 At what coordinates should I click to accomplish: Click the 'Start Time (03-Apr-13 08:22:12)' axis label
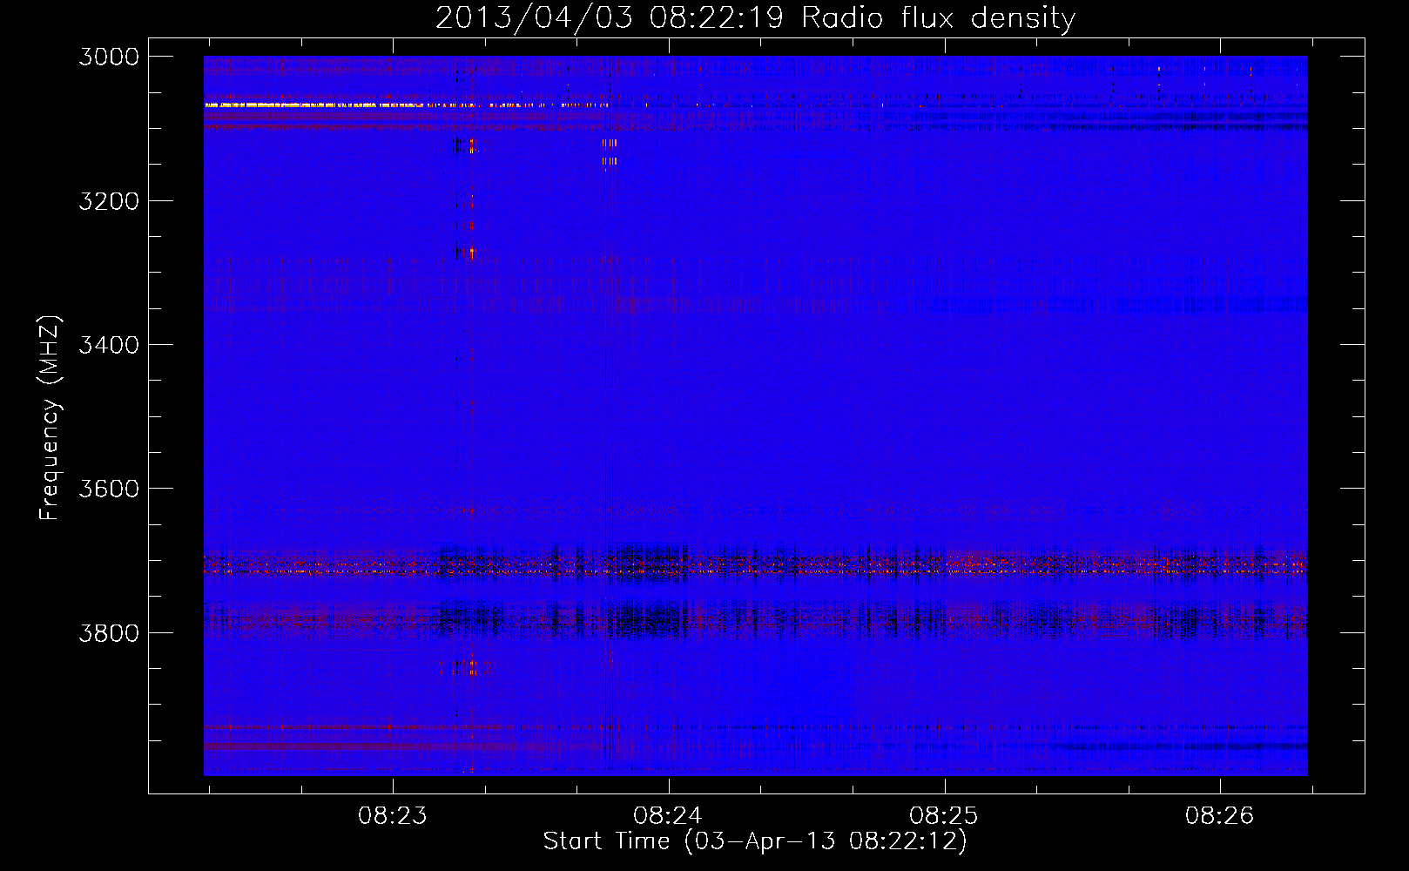coord(755,841)
